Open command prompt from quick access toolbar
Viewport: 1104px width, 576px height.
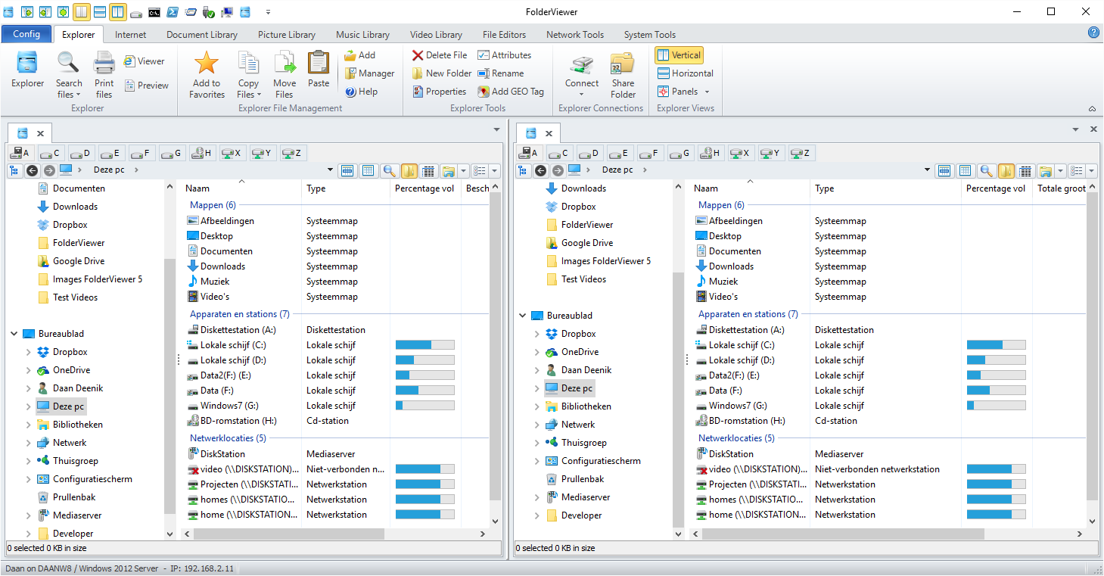tap(154, 12)
